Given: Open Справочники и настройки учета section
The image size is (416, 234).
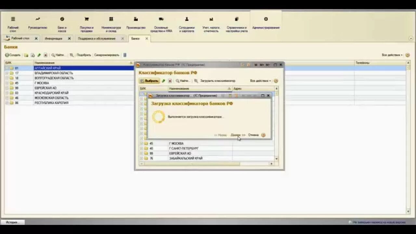Looking at the screenshot, I should click(237, 24).
